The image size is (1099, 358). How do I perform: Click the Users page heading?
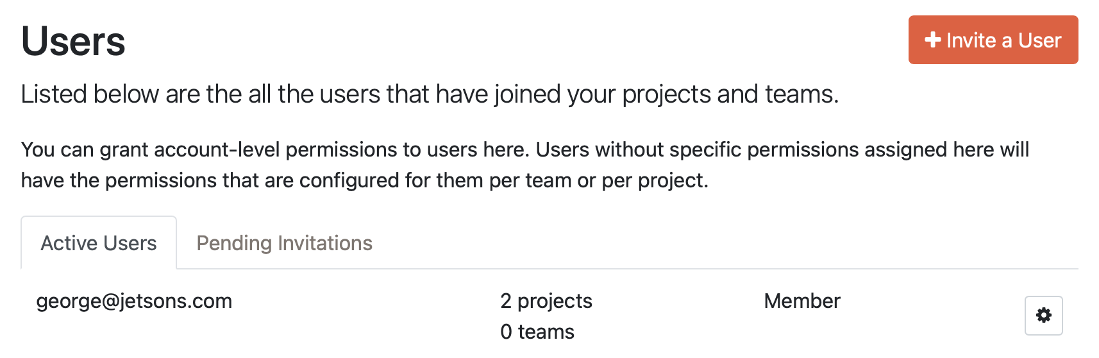[x=73, y=42]
